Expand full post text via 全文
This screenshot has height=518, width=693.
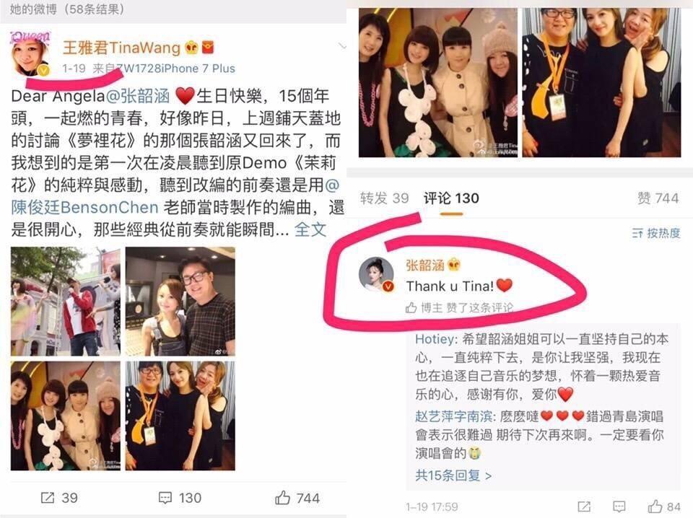click(310, 229)
